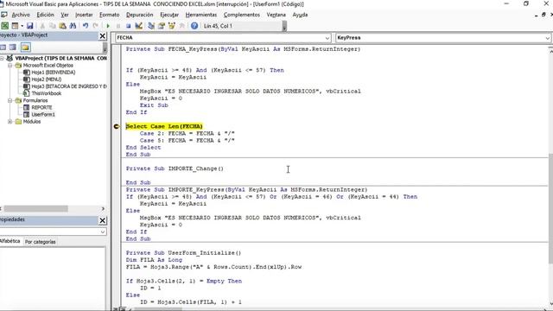Switch to the Alfabética tab

tap(10, 242)
